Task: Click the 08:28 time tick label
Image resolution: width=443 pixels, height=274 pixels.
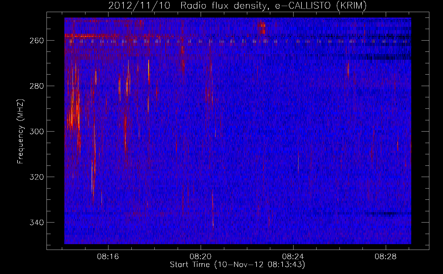Action: [x=386, y=257]
